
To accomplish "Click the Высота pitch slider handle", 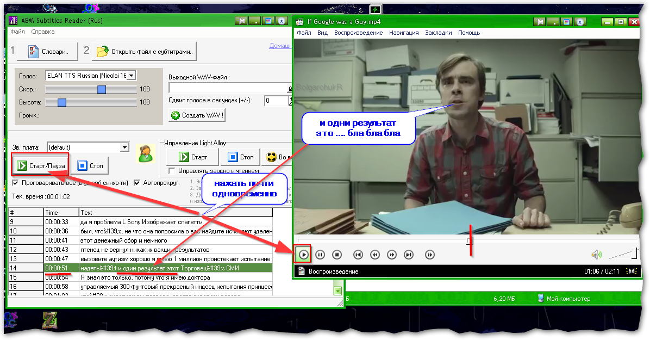I will point(62,102).
